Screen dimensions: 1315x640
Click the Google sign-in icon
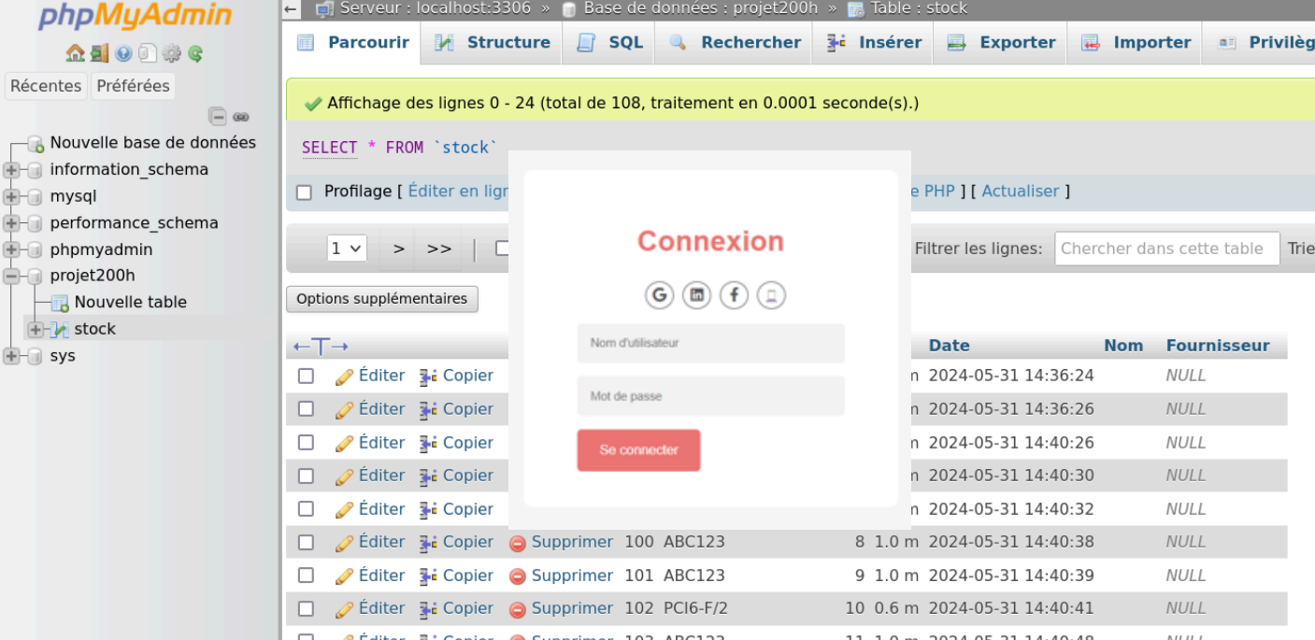[659, 295]
